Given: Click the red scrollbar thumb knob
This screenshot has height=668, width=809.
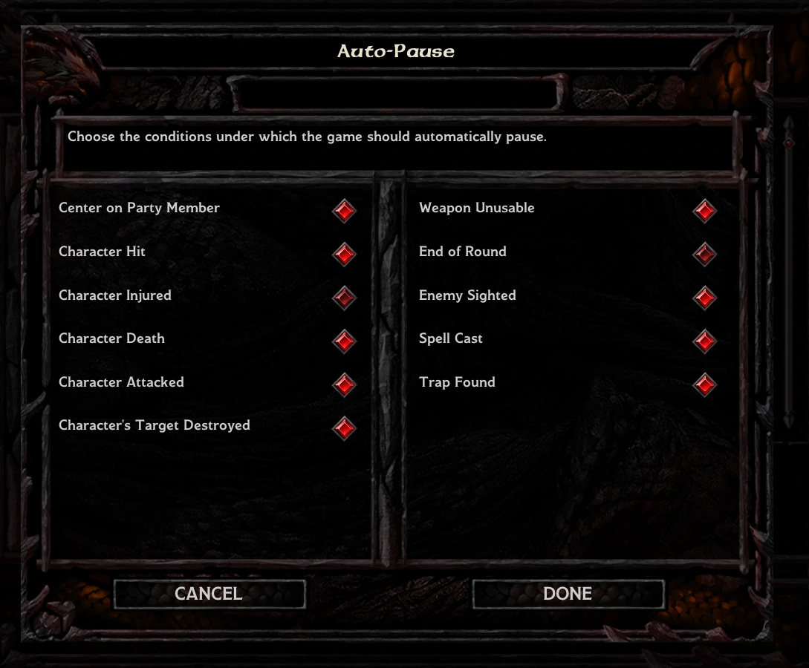Looking at the screenshot, I should point(788,143).
